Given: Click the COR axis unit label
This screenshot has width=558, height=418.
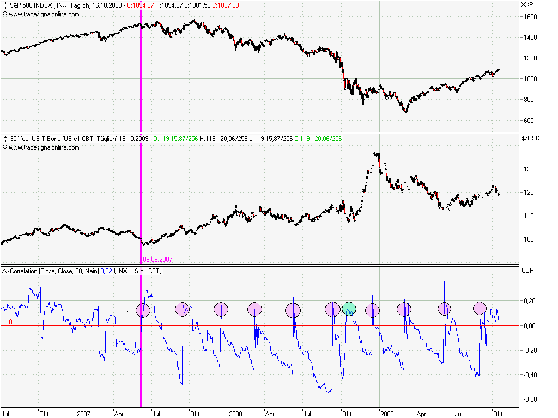Looking at the screenshot, I should coord(527,271).
